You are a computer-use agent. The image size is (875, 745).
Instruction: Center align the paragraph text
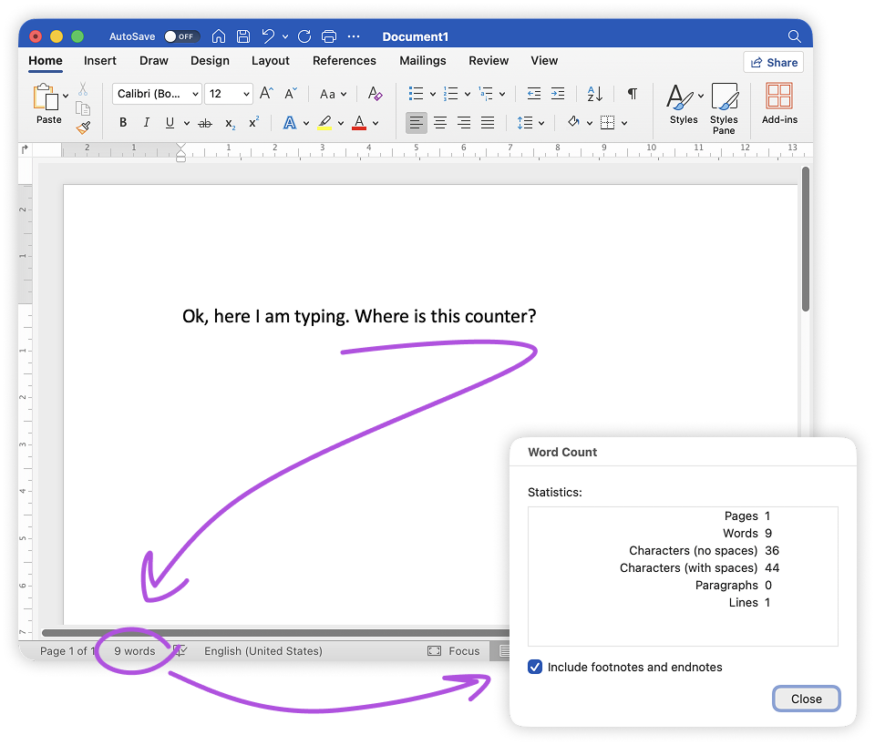pyautogui.click(x=440, y=123)
